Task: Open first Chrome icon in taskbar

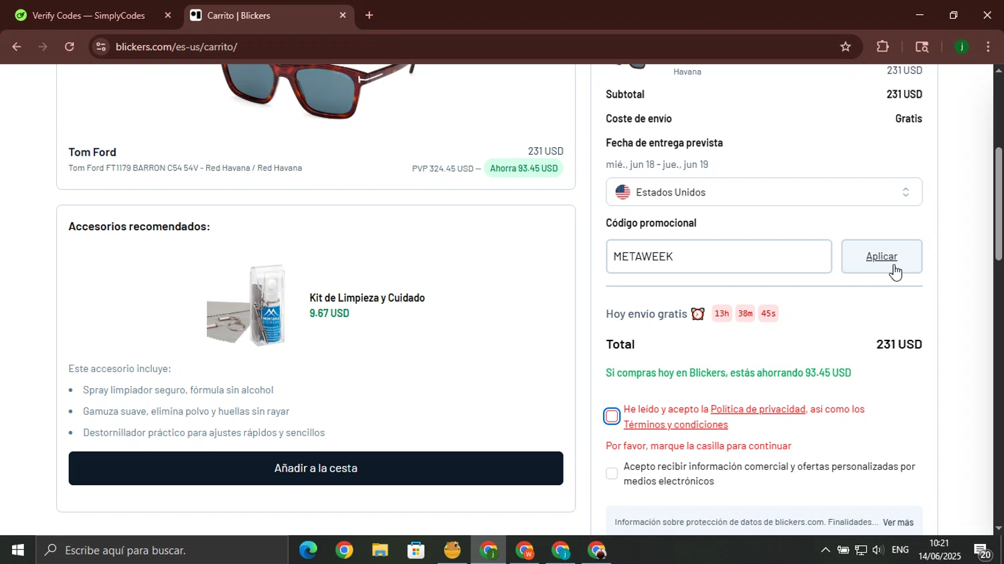Action: tap(344, 550)
